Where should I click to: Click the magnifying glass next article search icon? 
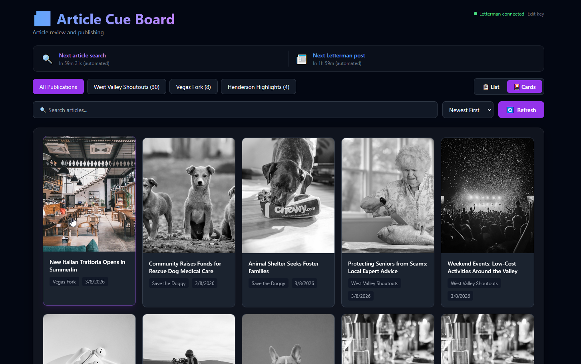(47, 59)
